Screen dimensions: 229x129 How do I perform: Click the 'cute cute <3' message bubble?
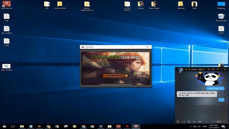tap(215, 89)
